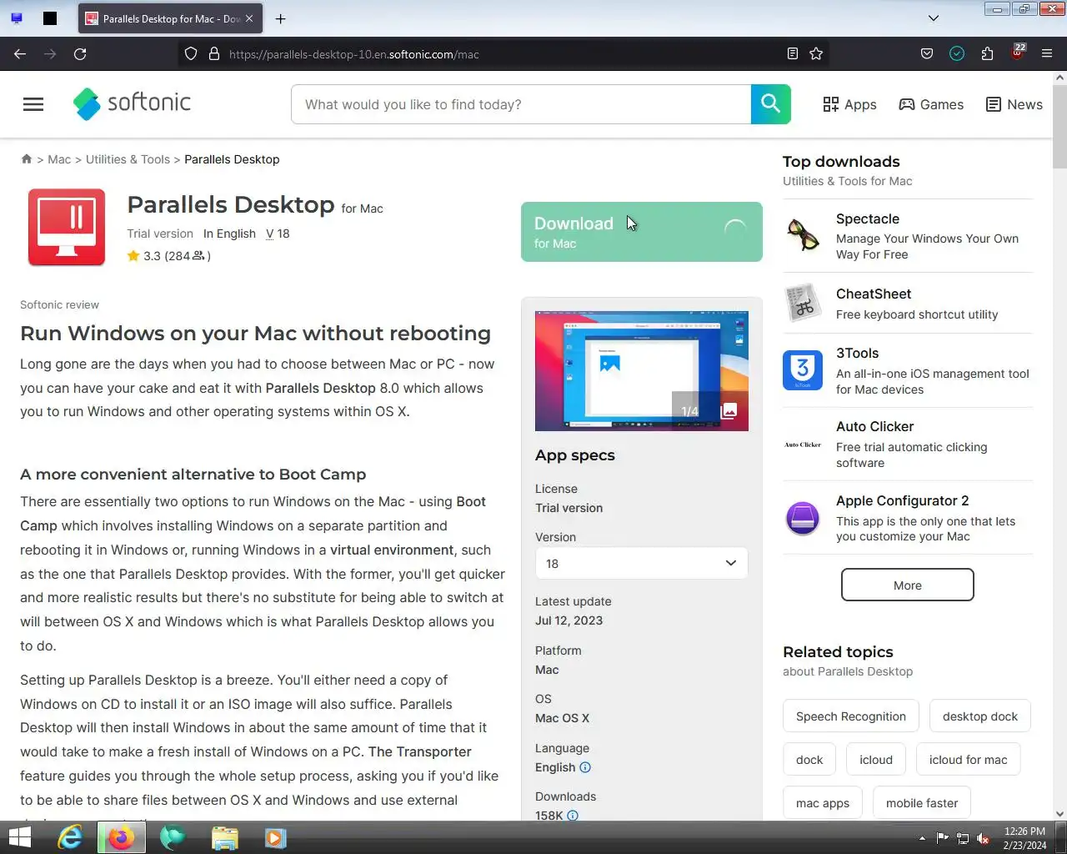Open reader view icon
This screenshot has width=1067, height=854.
click(x=793, y=53)
